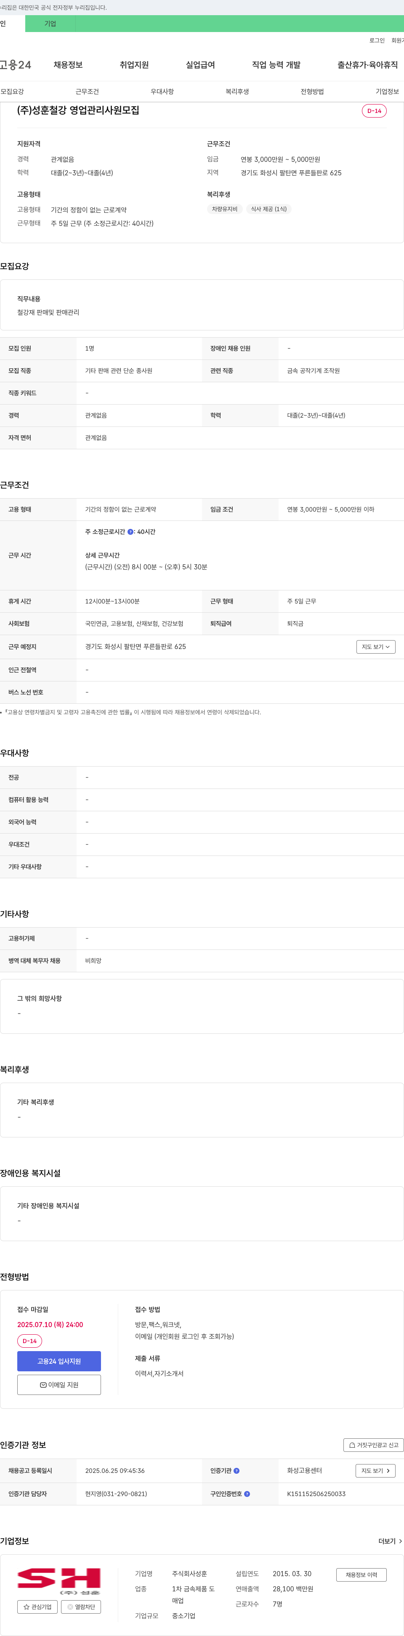Open help icon beside 주 소정근로시간
The image size is (404, 1636).
130,531
